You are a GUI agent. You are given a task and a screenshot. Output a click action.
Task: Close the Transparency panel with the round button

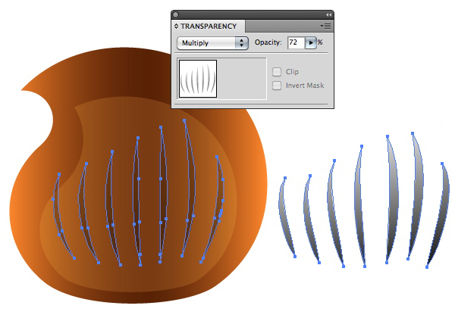tap(176, 15)
